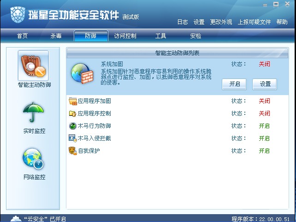Minimize the Rising security window
The width and height of the screenshot is (296, 222).
point(265,5)
